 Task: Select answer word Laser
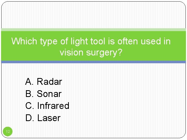coord(49,118)
